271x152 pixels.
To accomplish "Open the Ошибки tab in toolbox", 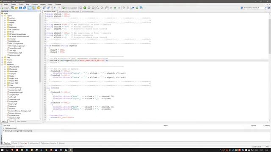I will (x=7, y=143).
